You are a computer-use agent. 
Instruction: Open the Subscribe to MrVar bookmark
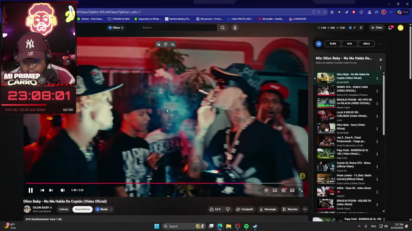147,19
